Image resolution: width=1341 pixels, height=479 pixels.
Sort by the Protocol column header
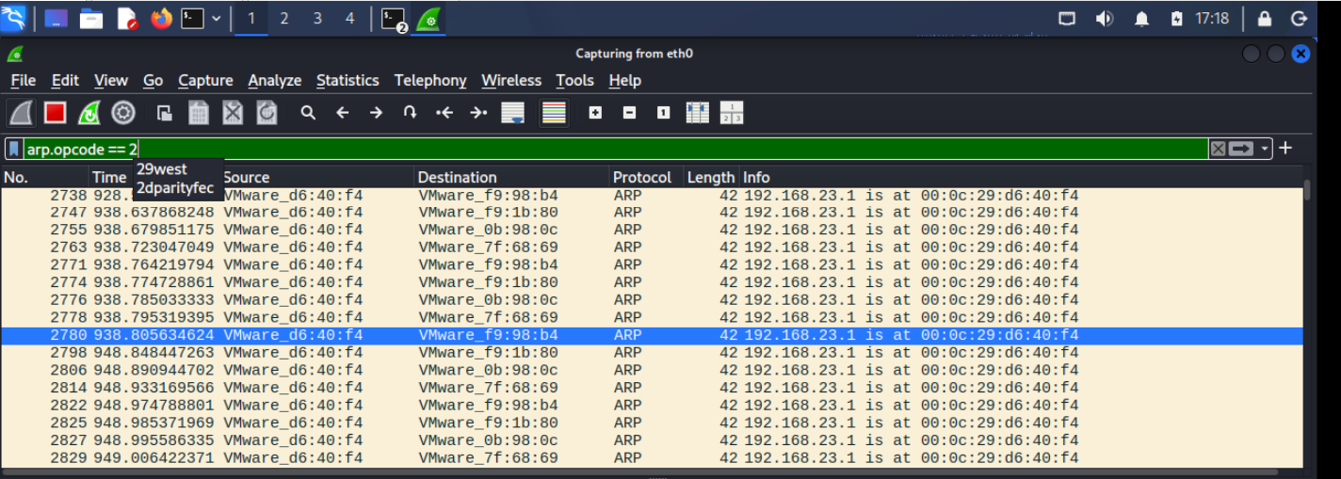647,177
